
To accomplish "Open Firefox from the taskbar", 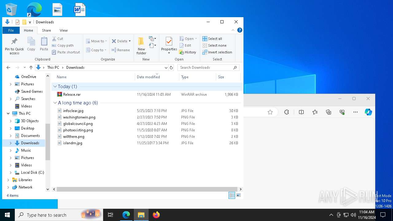I will pos(156,215).
